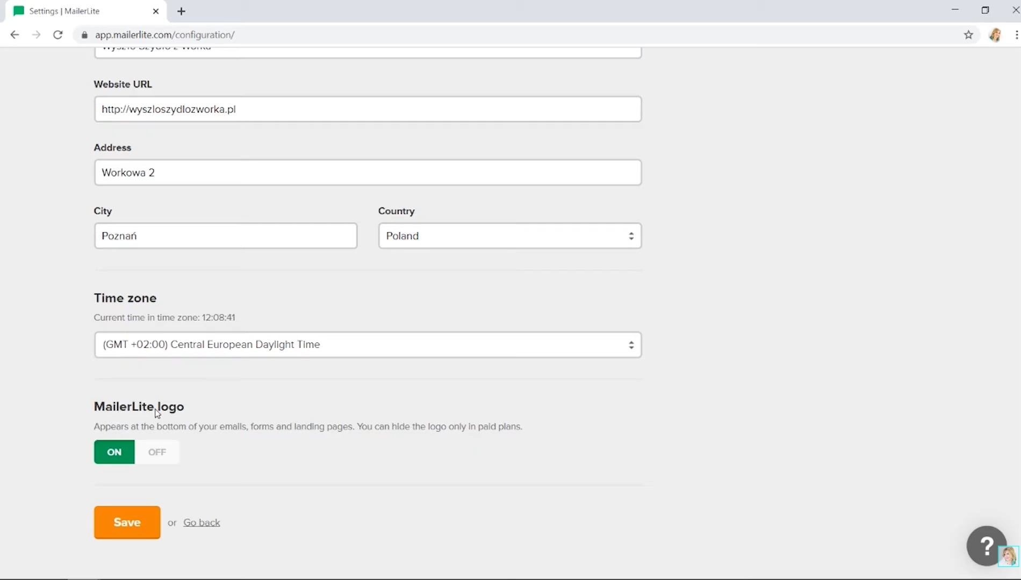Click the "Appears at the bottom of your emails" description

coord(308,426)
